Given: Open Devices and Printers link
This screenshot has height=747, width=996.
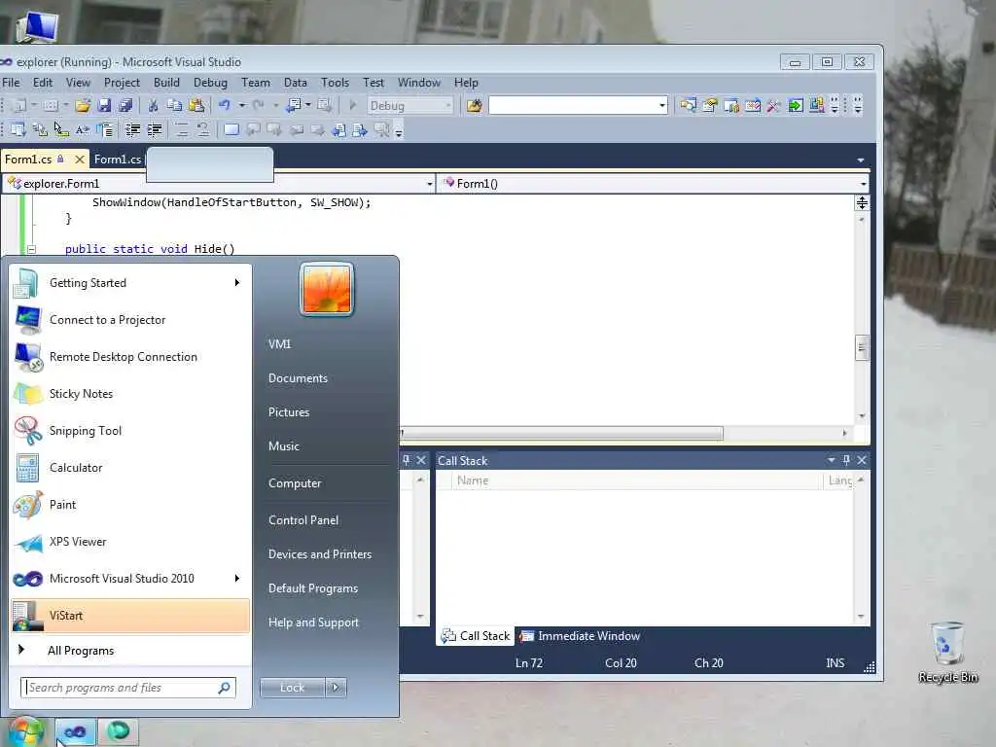Looking at the screenshot, I should click(319, 554).
